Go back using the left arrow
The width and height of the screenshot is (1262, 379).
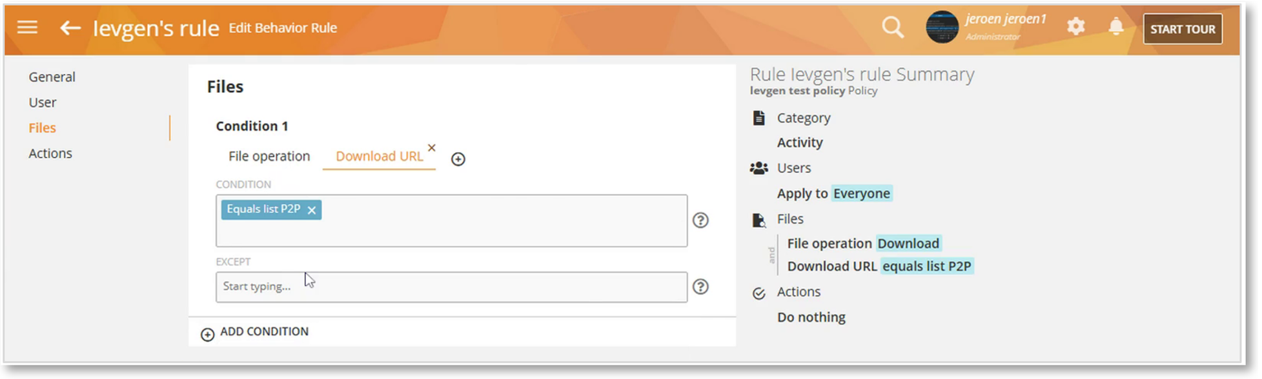70,28
